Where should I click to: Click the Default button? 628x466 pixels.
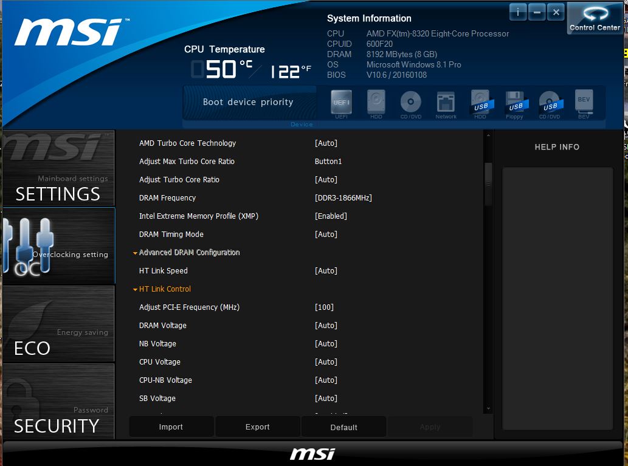[343, 427]
